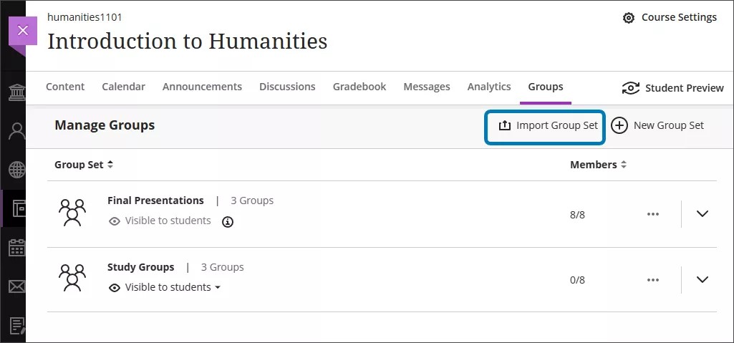Open the grades icon in left sidebar

[16, 326]
